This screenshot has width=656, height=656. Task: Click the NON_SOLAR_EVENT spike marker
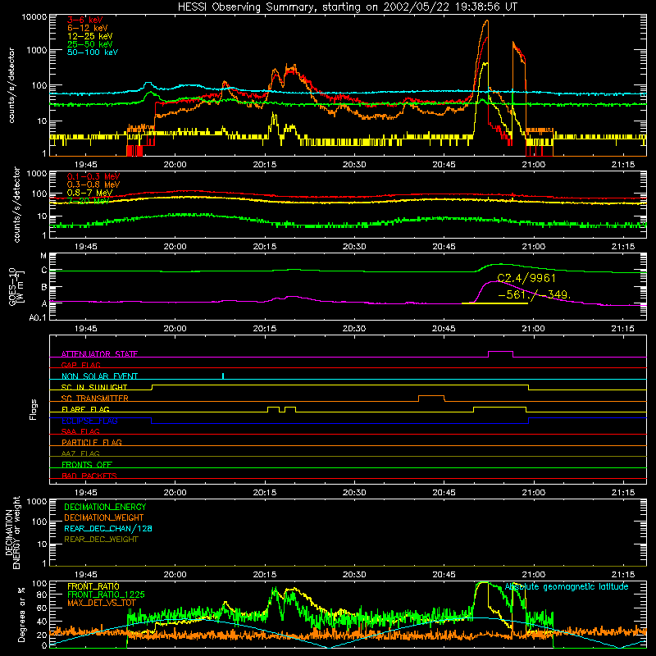(223, 376)
